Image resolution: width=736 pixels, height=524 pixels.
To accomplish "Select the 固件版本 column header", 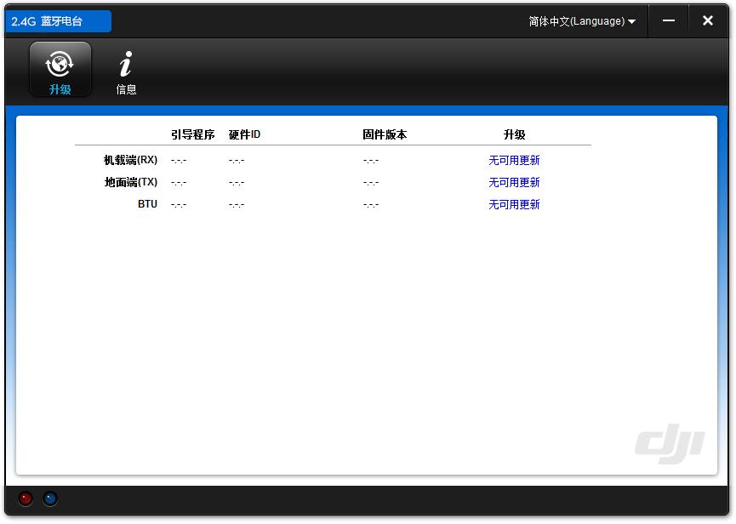I will (x=385, y=134).
